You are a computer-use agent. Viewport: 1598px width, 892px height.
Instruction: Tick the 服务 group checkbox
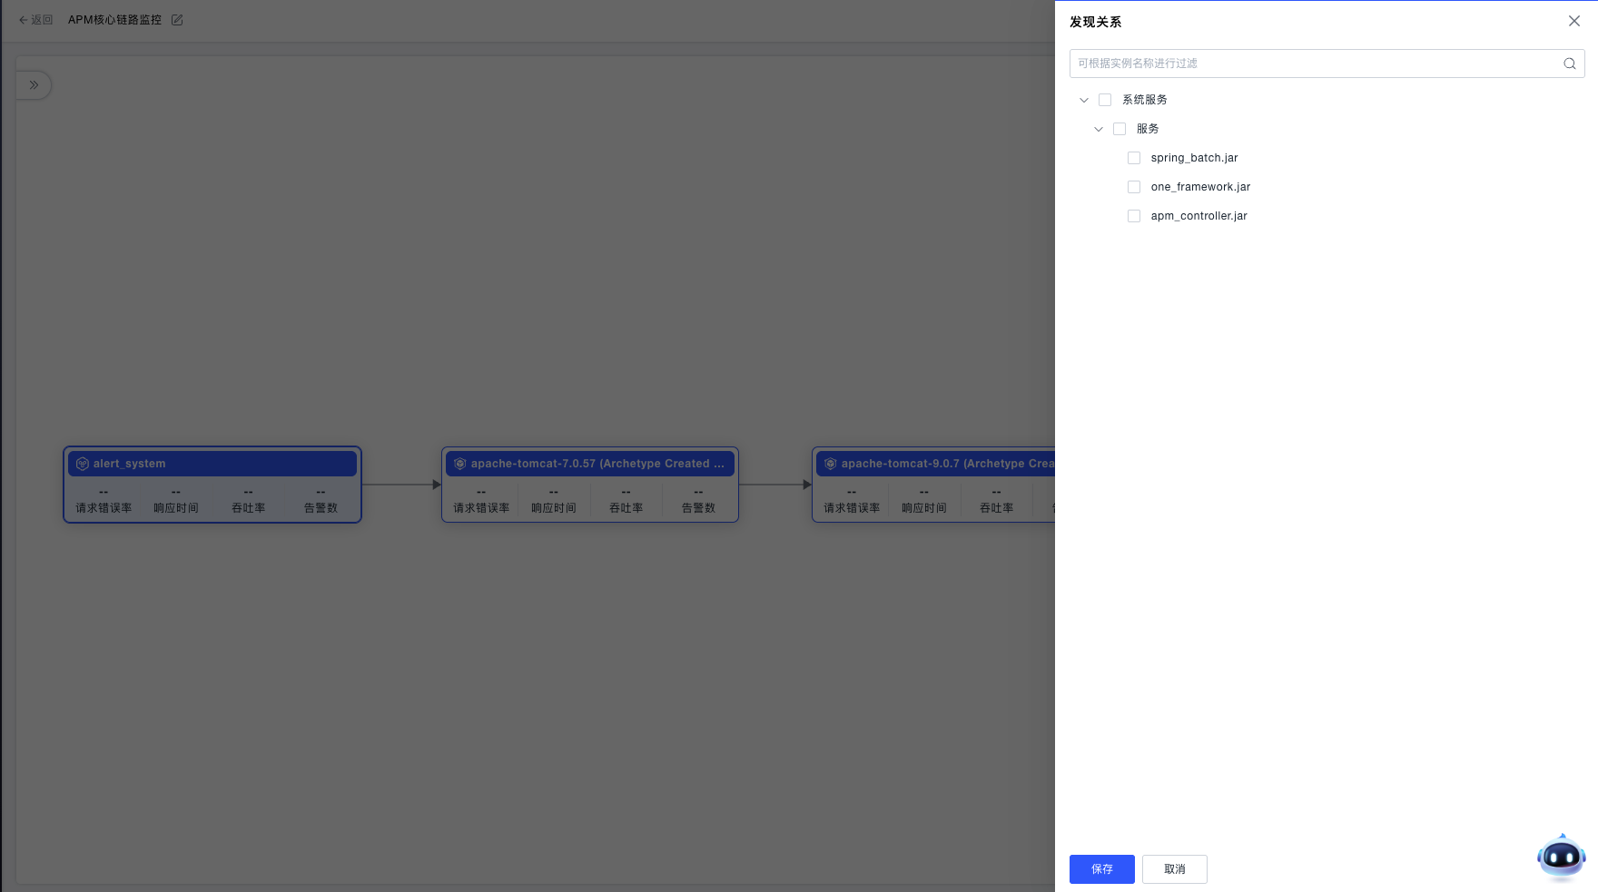click(x=1119, y=129)
